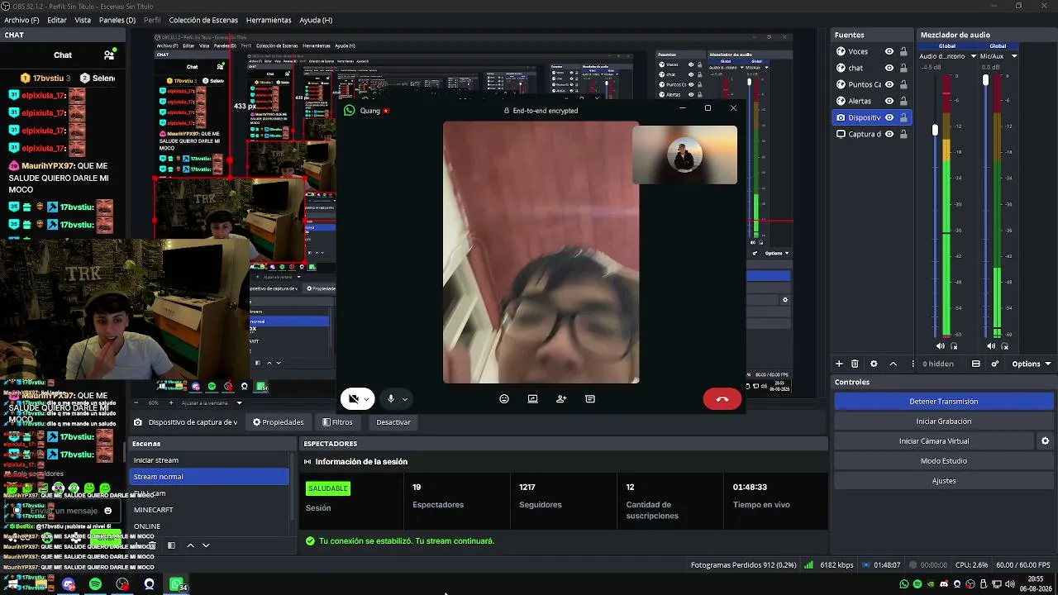This screenshot has height=595, width=1058.
Task: Open the Archivo menu
Action: coord(22,20)
